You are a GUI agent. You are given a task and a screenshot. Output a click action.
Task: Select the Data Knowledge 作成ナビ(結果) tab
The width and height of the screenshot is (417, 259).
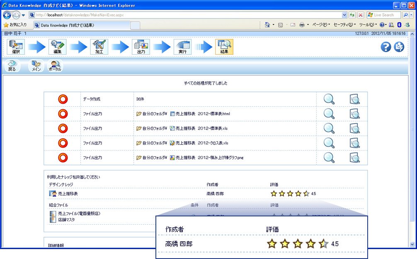point(82,25)
